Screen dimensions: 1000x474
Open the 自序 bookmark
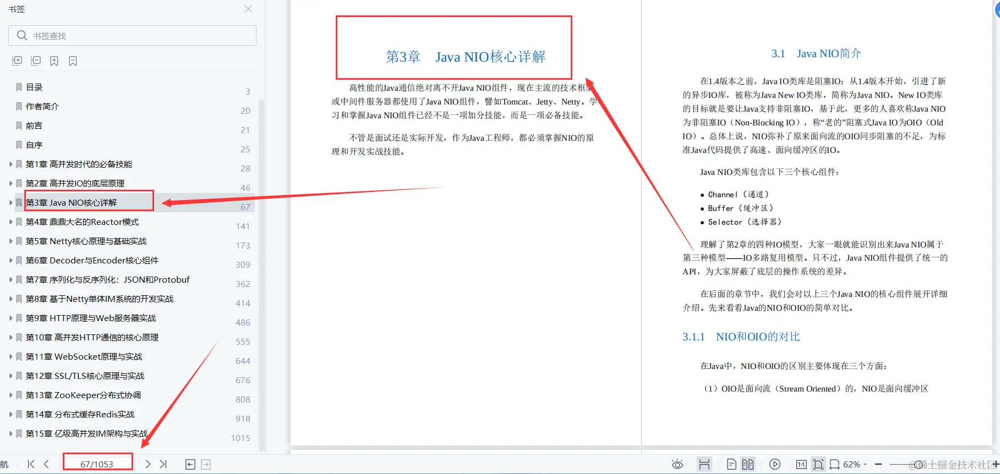tap(34, 145)
